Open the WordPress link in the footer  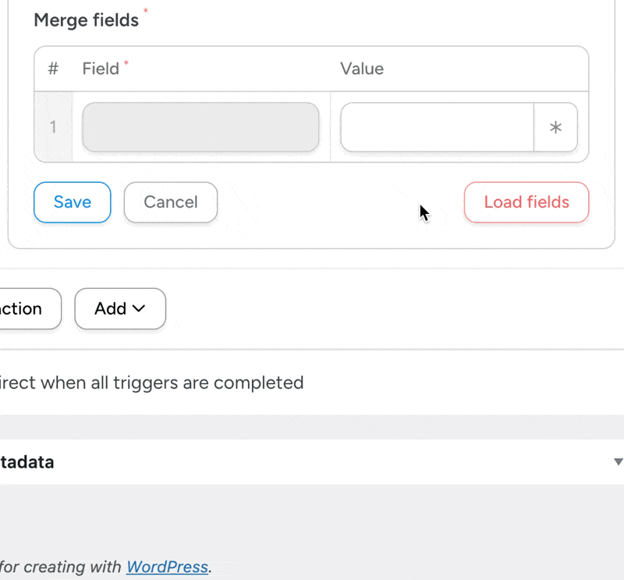tap(167, 568)
